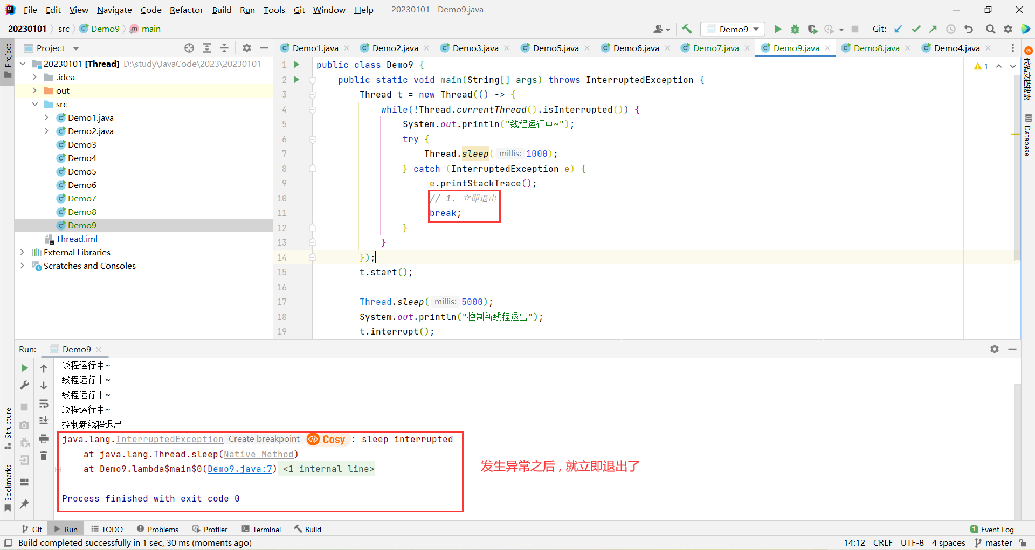The height and width of the screenshot is (550, 1035).
Task: Commit changes with Git checkmark icon
Action: pos(916,29)
